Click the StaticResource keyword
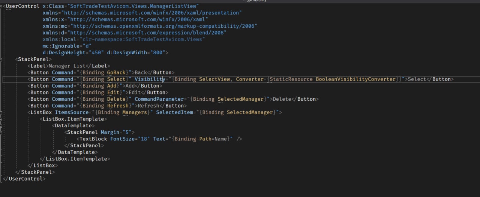Screen dimensions: 480x197 pos(291,79)
